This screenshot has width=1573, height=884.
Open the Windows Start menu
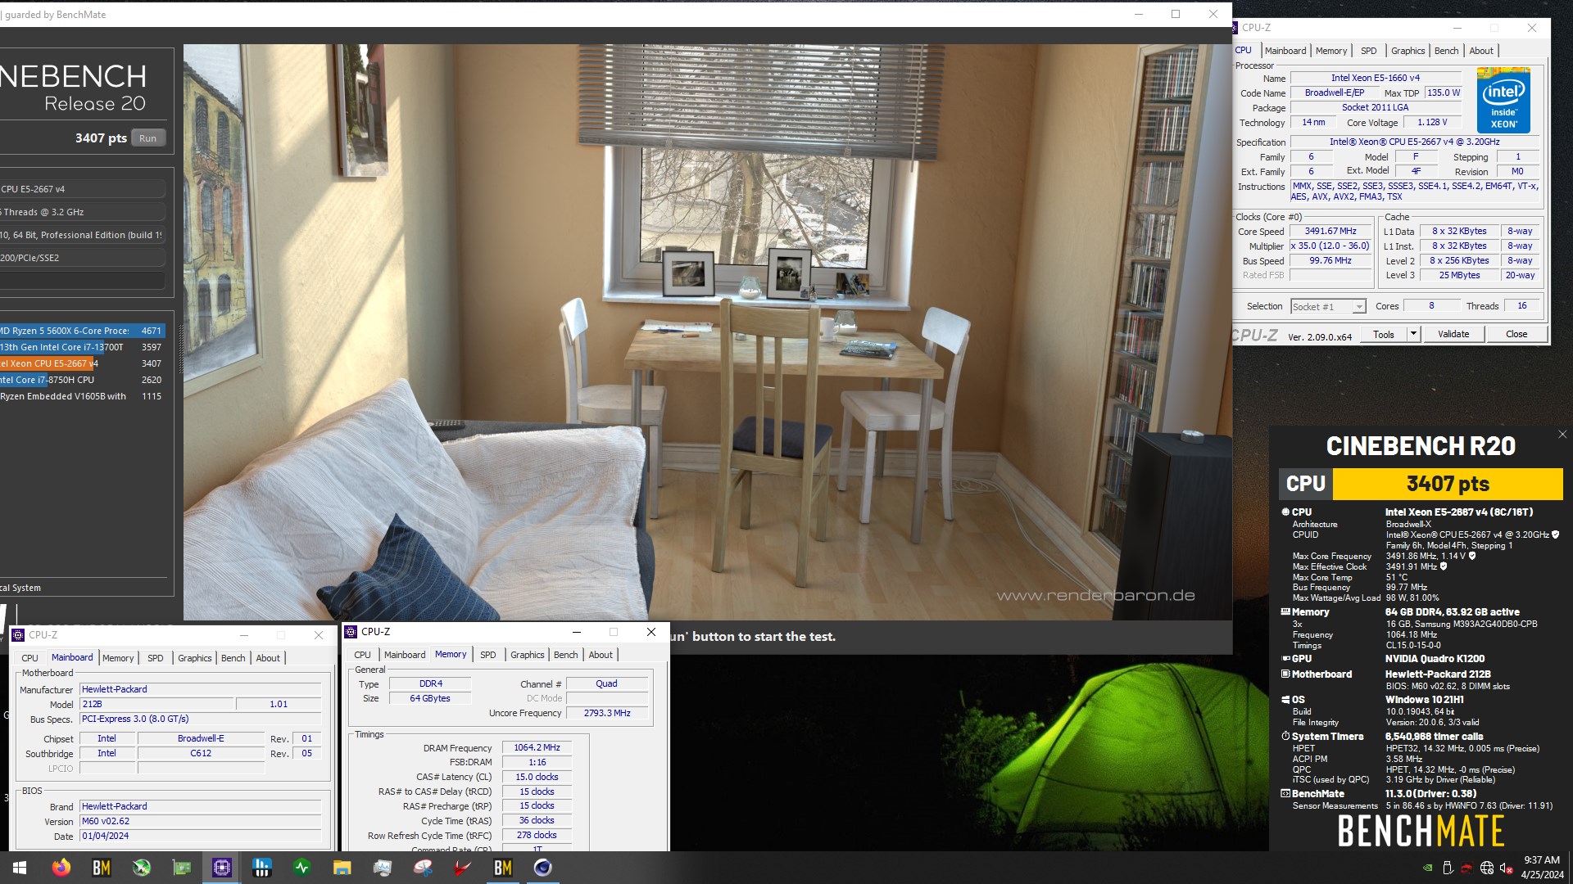pos(20,868)
